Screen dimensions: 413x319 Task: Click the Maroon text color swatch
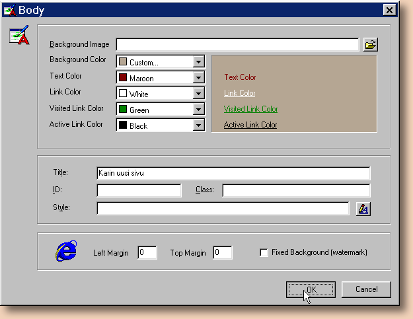(123, 78)
